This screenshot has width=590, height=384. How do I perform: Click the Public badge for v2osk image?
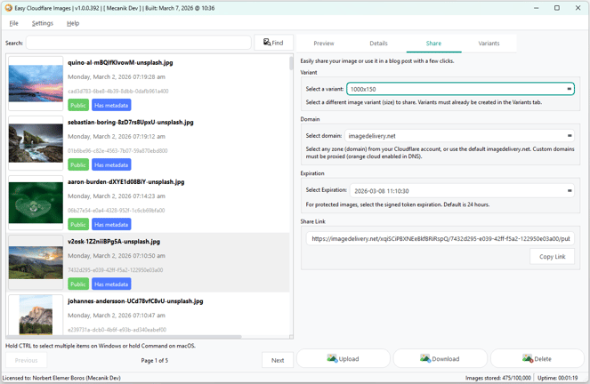click(x=78, y=284)
